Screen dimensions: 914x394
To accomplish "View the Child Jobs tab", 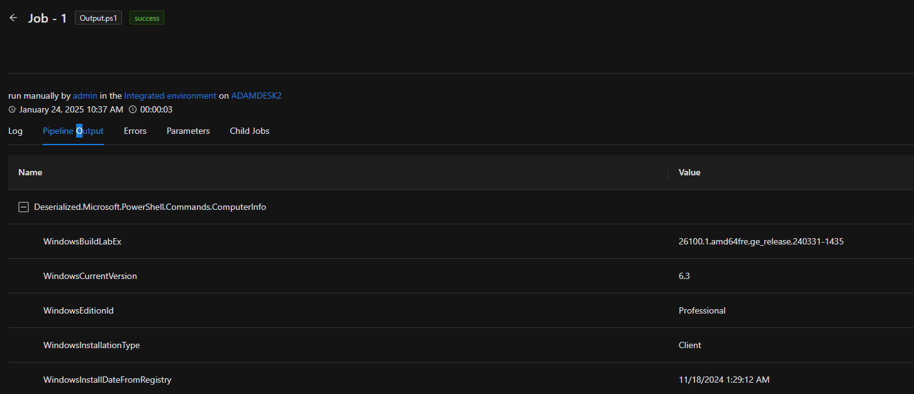I will (250, 131).
